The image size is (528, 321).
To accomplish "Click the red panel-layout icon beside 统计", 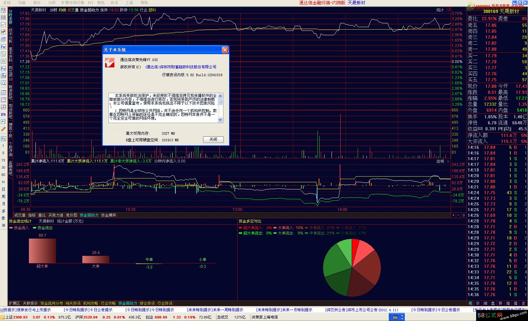I will click(x=448, y=10).
